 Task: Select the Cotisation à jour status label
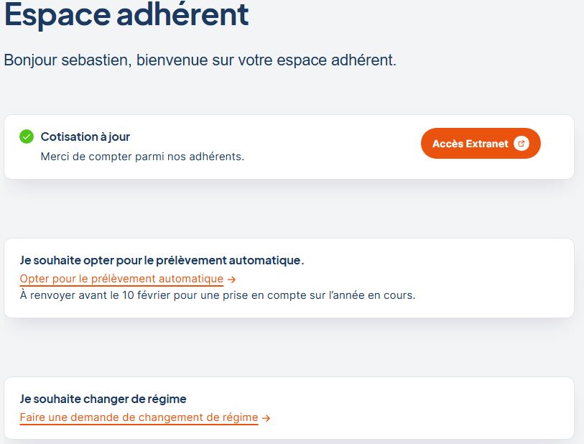pos(85,137)
